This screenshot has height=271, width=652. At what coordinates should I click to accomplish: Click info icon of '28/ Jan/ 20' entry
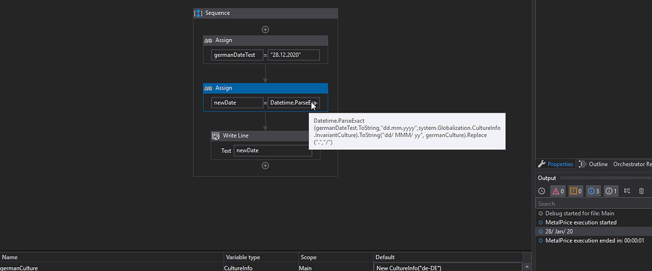pos(541,232)
